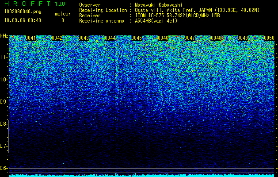Click the 0050 time marker

click(x=269, y=38)
